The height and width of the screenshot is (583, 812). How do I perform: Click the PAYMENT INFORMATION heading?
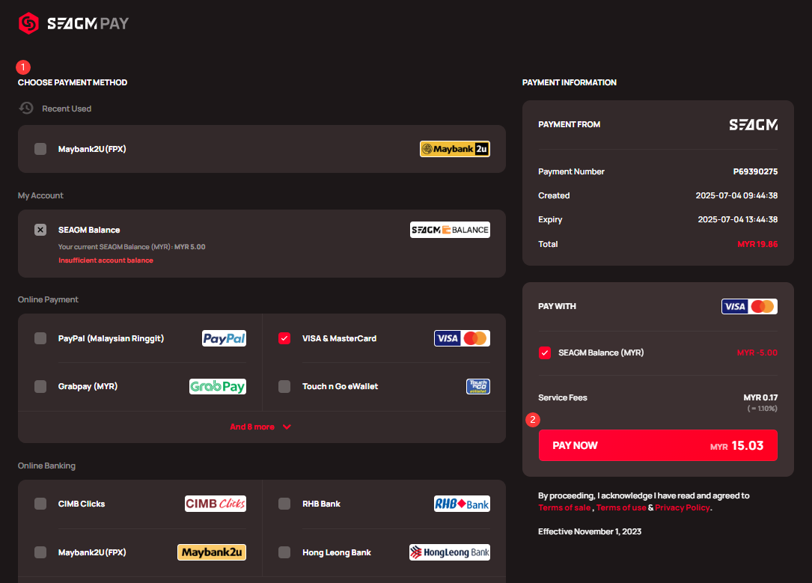569,83
